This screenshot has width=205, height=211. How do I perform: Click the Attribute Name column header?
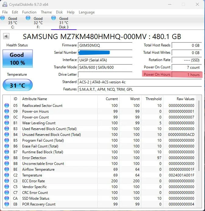point(59,99)
